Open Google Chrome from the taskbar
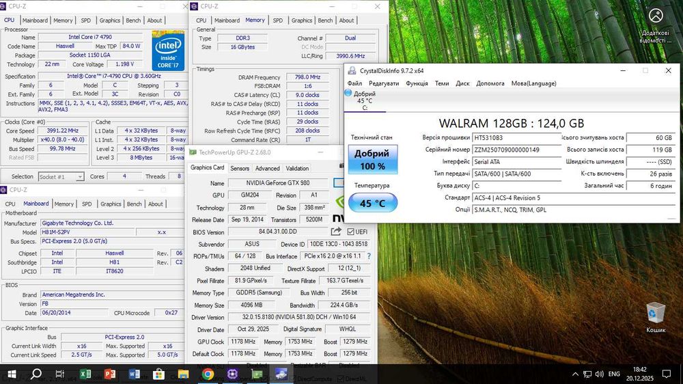This screenshot has height=384, width=683. [x=208, y=374]
